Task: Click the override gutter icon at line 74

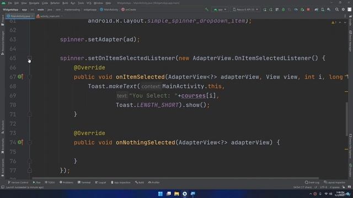Action: [20, 142]
